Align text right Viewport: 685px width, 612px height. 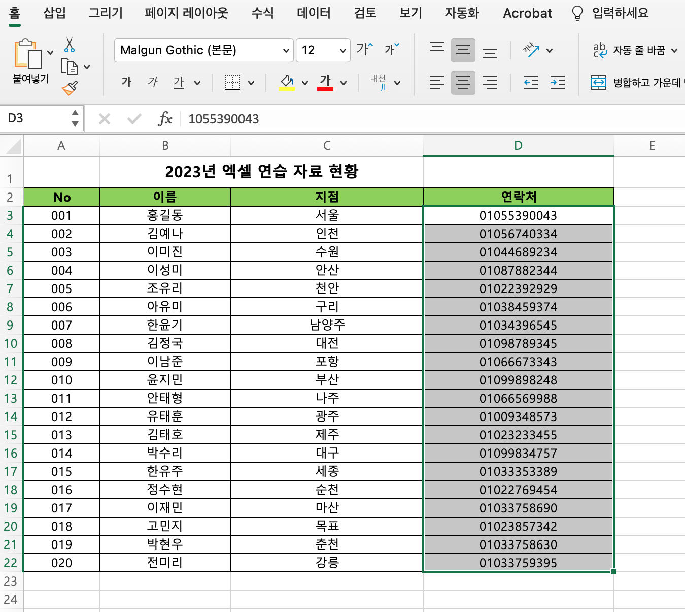click(490, 82)
